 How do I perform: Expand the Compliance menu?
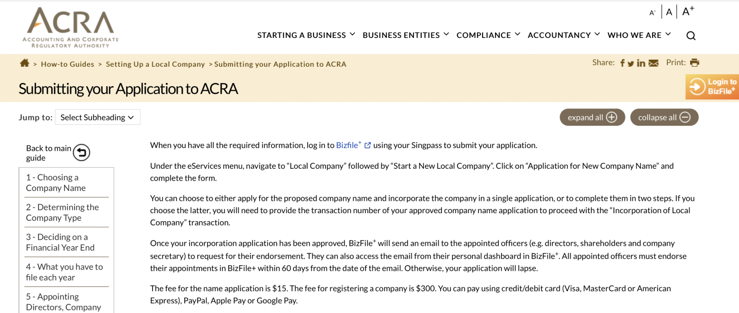pos(488,35)
